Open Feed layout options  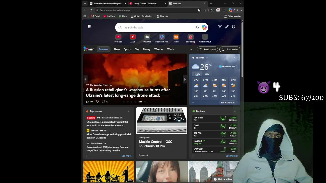coord(208,49)
